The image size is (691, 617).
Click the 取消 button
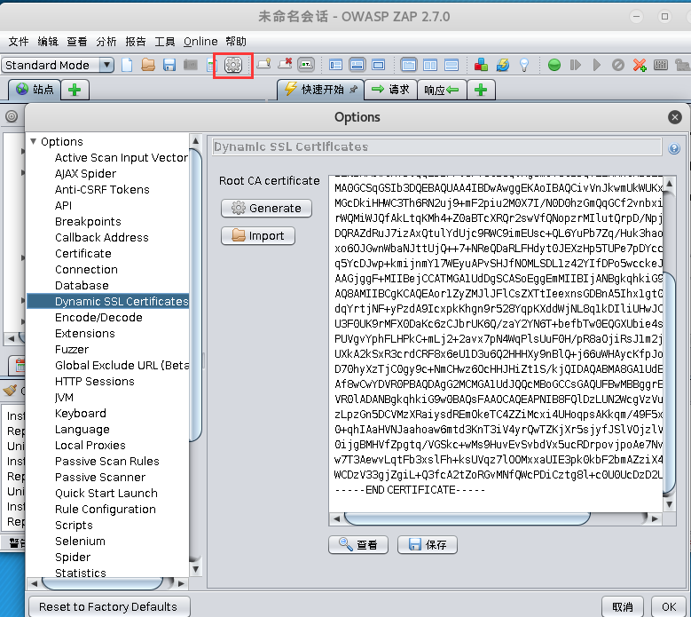pyautogui.click(x=622, y=607)
